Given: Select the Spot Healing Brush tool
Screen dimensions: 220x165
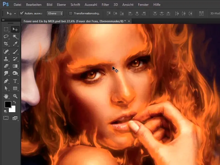Looking at the screenshot, I should (x=6, y=52).
